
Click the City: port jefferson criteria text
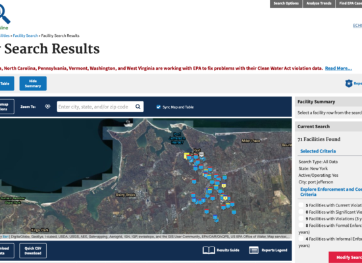[x=315, y=182]
